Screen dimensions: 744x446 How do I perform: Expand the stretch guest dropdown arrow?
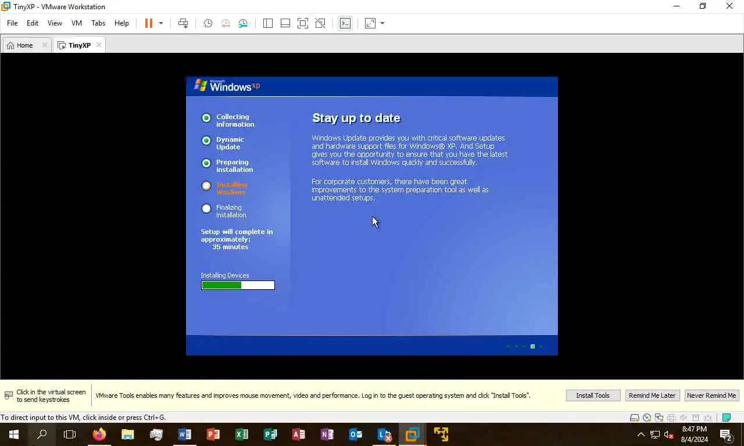(x=382, y=23)
